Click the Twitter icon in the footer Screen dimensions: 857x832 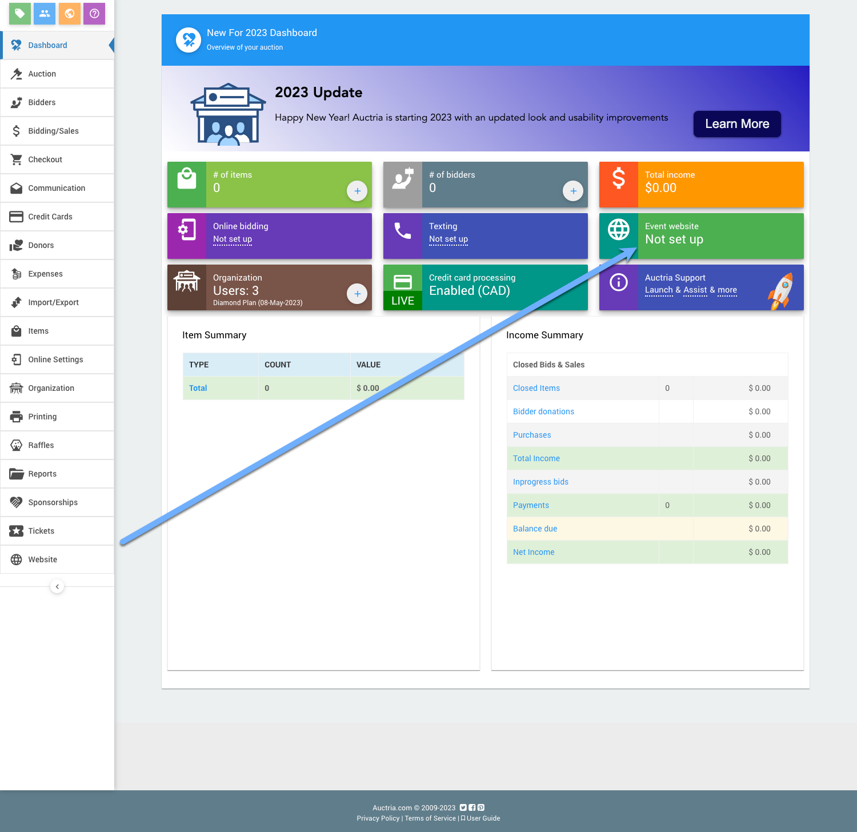point(463,807)
